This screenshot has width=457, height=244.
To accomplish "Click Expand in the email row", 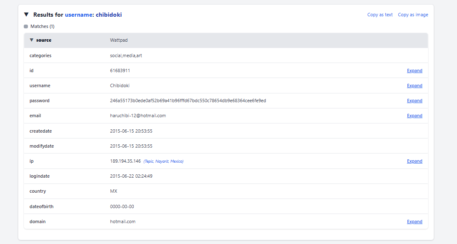I will [414, 116].
